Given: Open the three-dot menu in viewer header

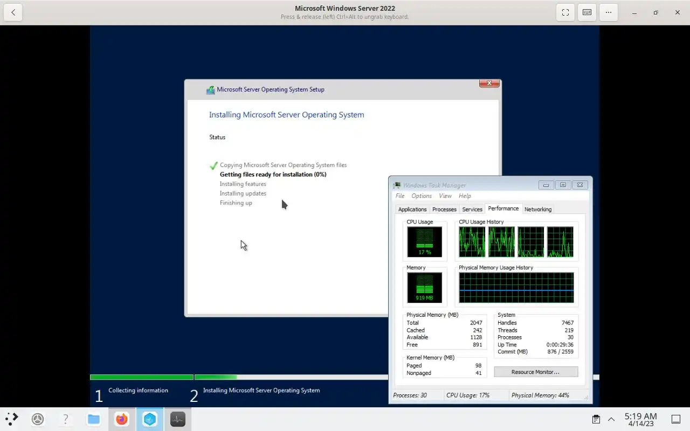Looking at the screenshot, I should tap(609, 12).
